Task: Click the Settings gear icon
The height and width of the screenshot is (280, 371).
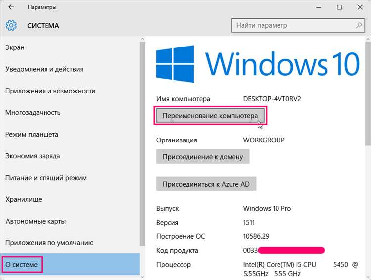Action: click(11, 25)
